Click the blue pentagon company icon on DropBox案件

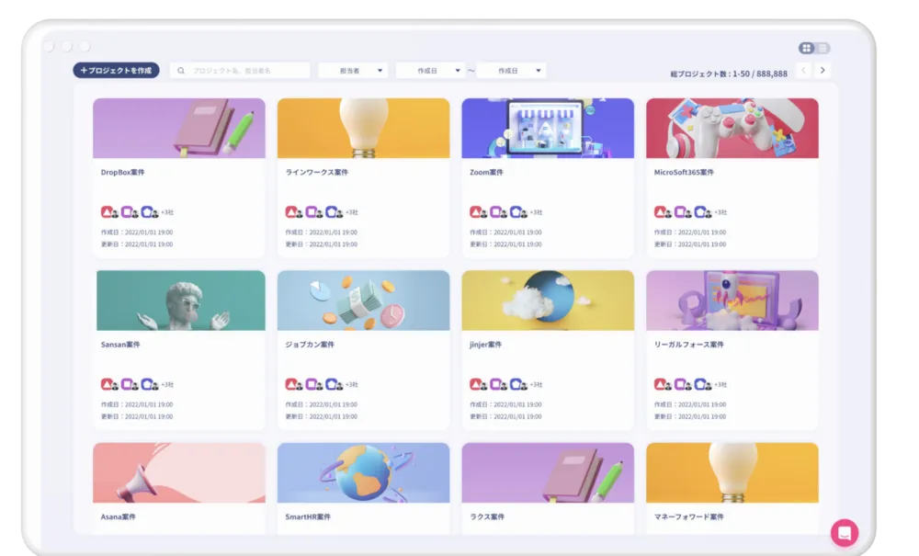pyautogui.click(x=146, y=211)
